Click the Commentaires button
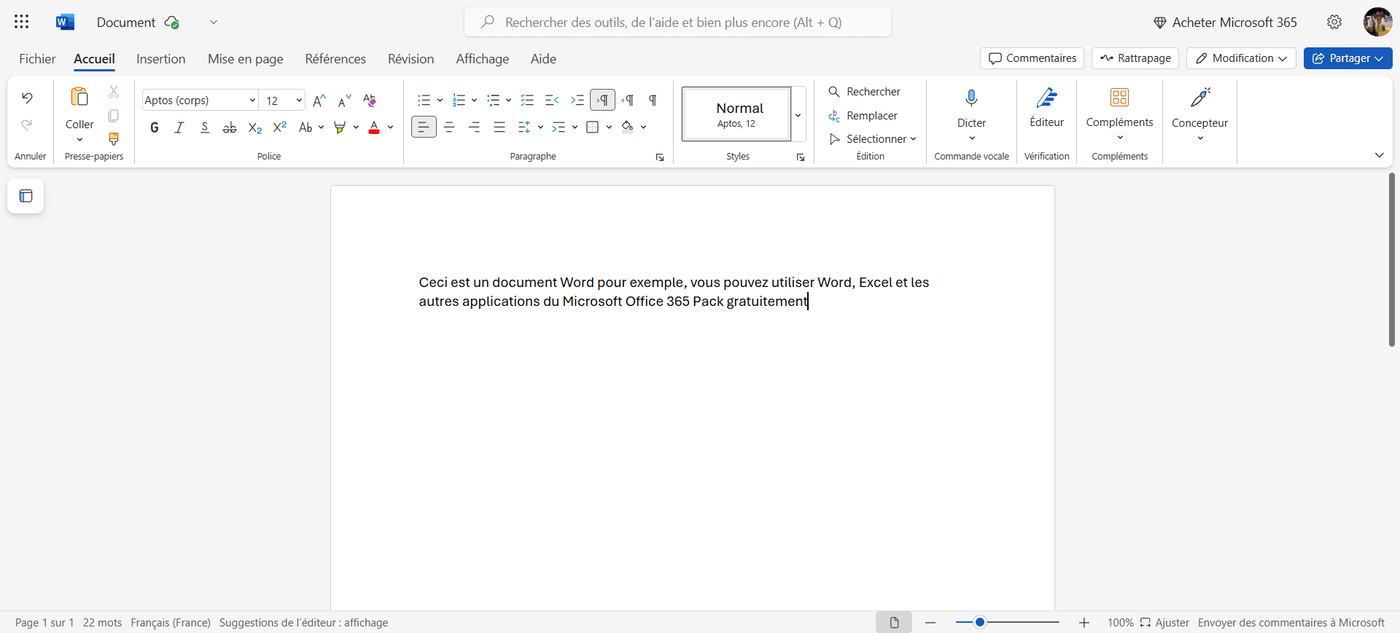The height and width of the screenshot is (633, 1400). [1032, 58]
